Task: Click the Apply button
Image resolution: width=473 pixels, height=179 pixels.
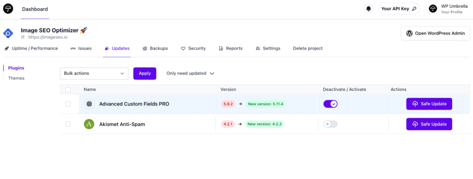Action: point(145,73)
